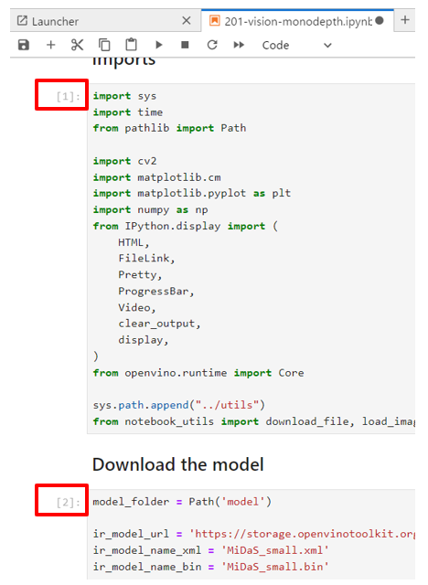
Task: Save the notebook with the floppy disk icon
Action: (x=24, y=45)
